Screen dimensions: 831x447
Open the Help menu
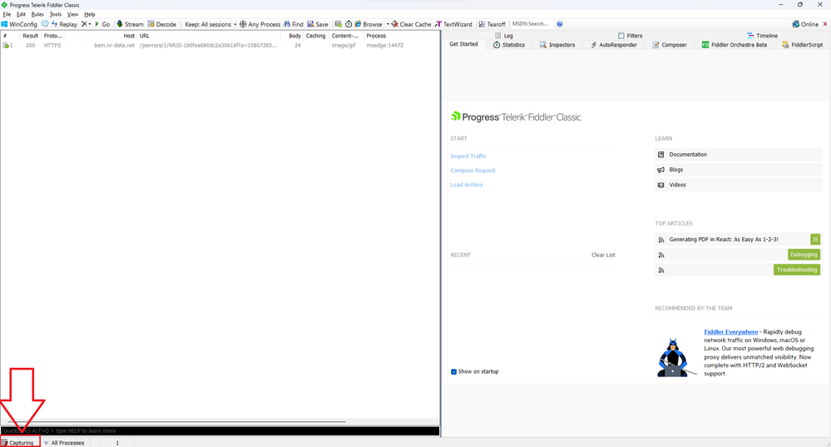coord(90,14)
